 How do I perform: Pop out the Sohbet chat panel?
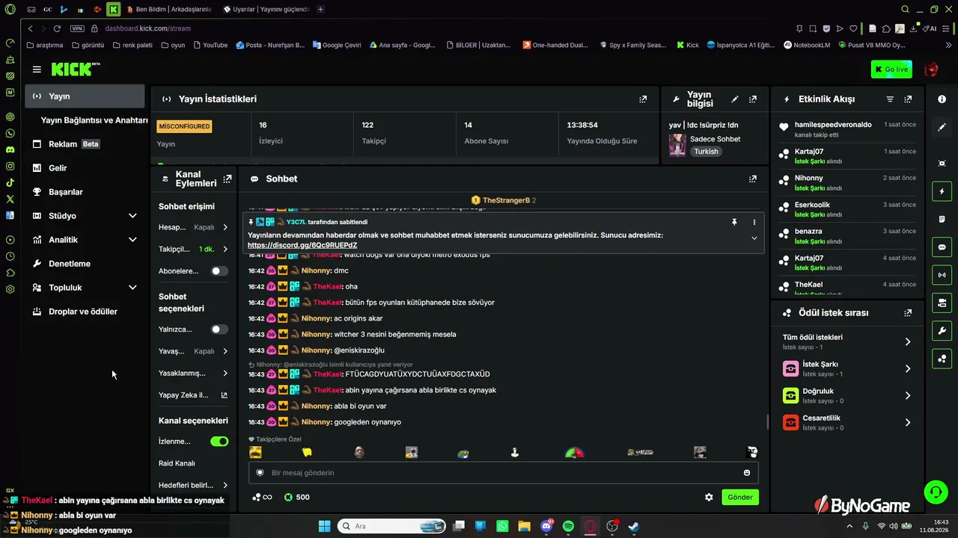[753, 179]
